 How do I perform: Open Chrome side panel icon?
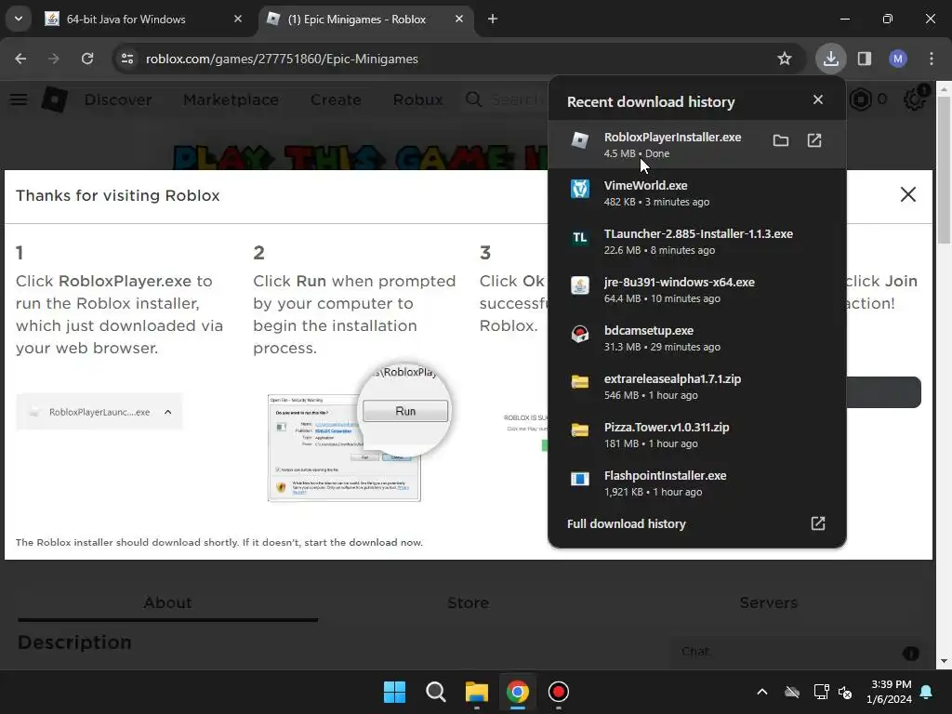pos(865,59)
